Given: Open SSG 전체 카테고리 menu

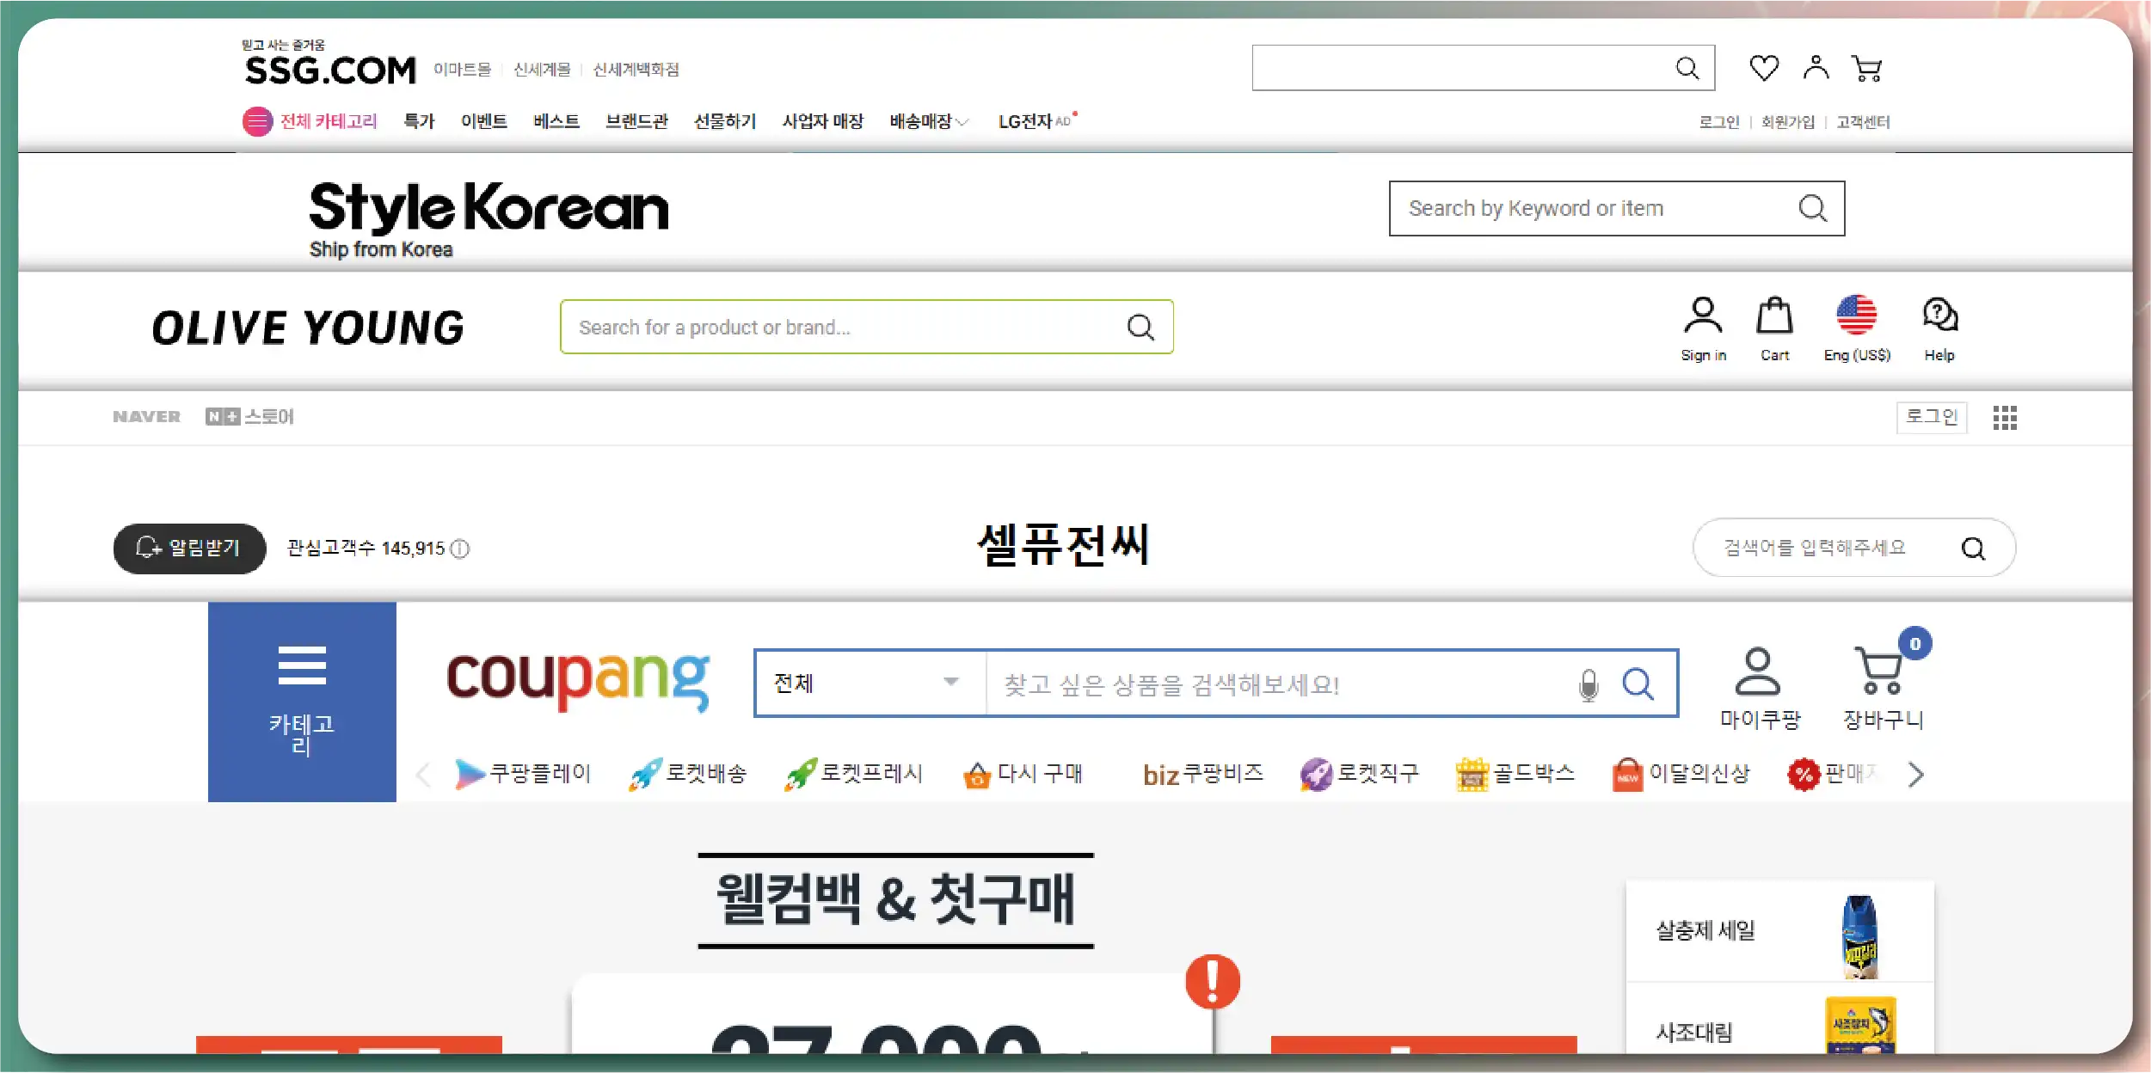Looking at the screenshot, I should (x=310, y=121).
